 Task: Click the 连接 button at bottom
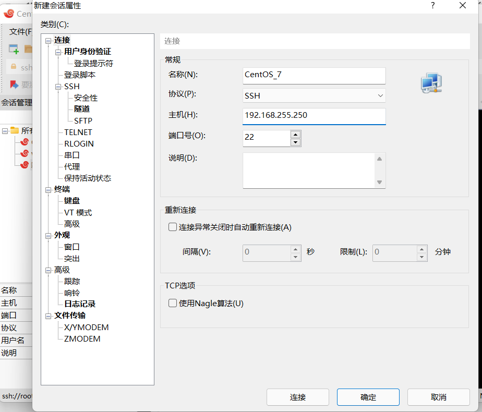[297, 397]
